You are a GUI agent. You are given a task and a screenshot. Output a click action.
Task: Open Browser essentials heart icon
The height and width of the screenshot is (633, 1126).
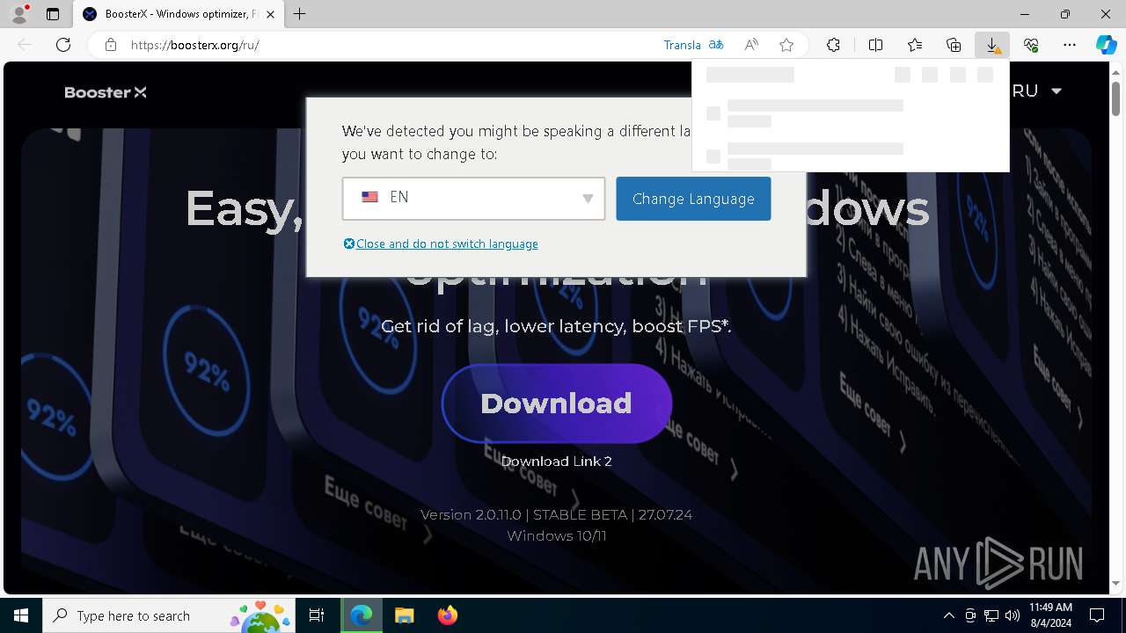1031,45
